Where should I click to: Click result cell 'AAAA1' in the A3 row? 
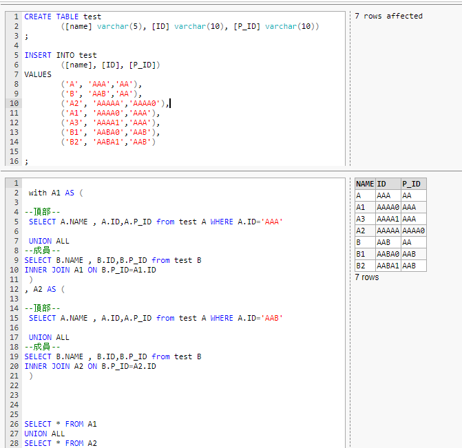tap(388, 219)
